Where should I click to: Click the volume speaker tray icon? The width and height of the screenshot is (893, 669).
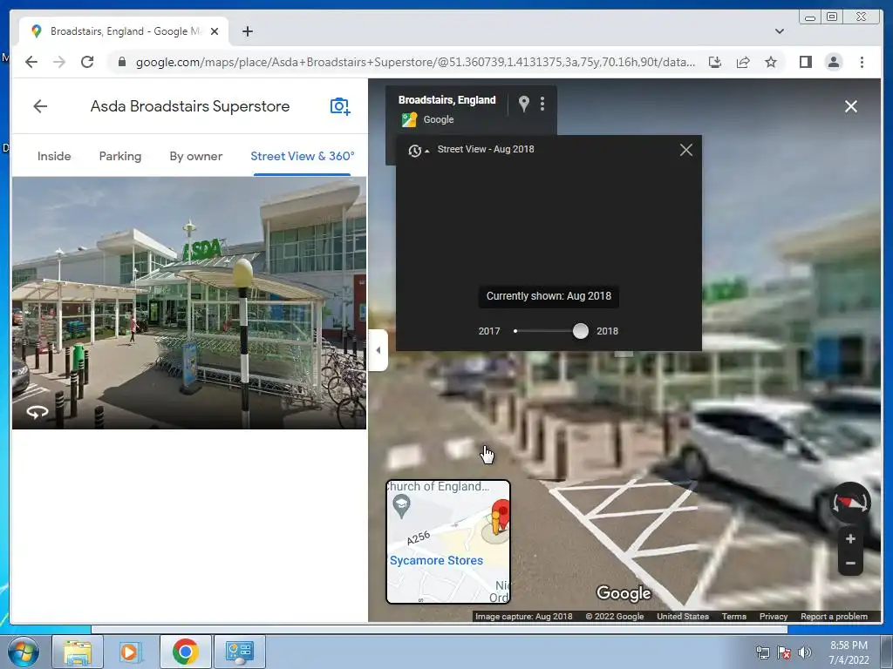804,652
